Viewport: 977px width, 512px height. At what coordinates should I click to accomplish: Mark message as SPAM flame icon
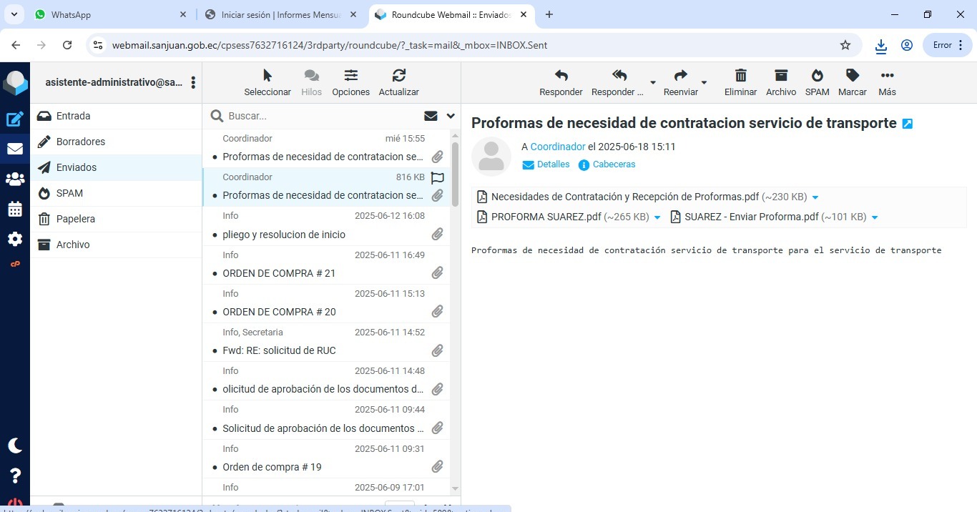(817, 82)
